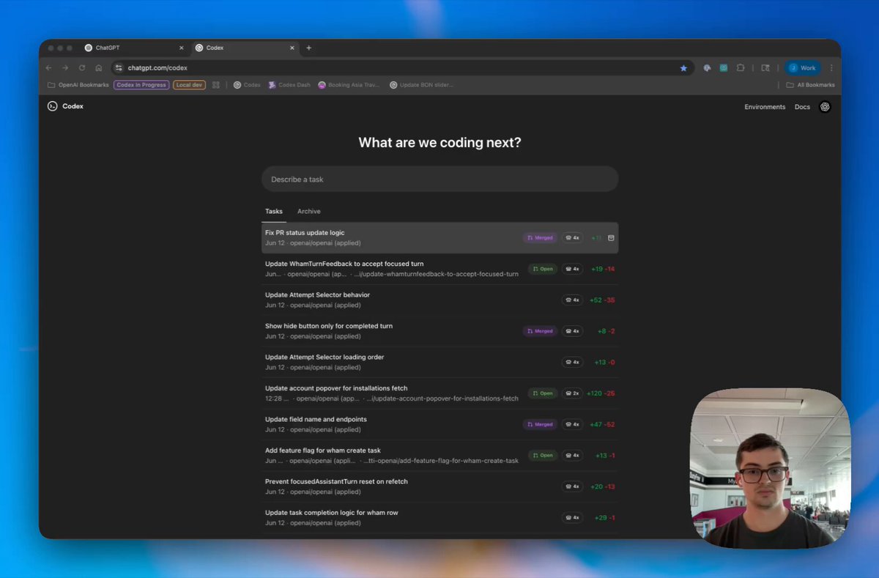Bookmark this page with the star icon
Screen dimensions: 879x578
point(683,68)
